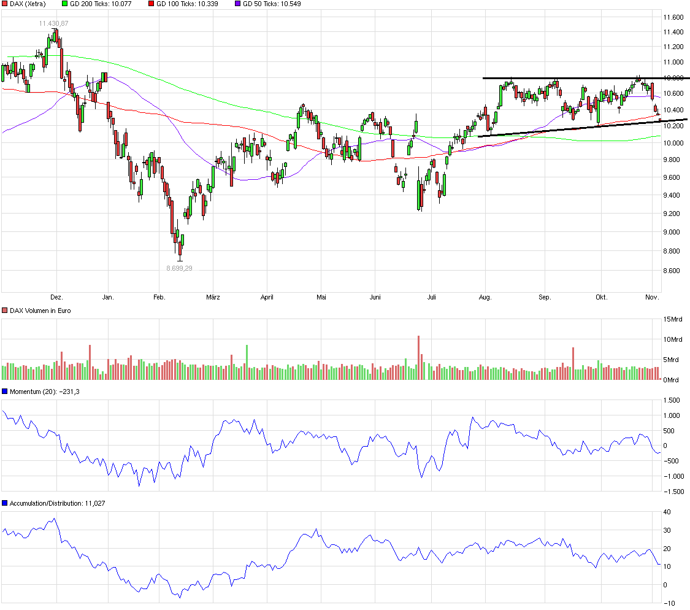Click the 8.800 price axis label
The width and height of the screenshot is (690, 610).
coord(672,251)
